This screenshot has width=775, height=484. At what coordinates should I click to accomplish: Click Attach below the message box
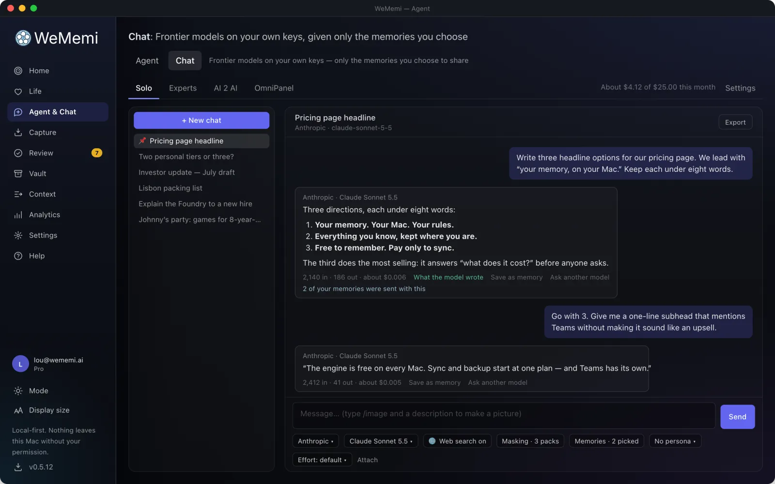(x=368, y=460)
